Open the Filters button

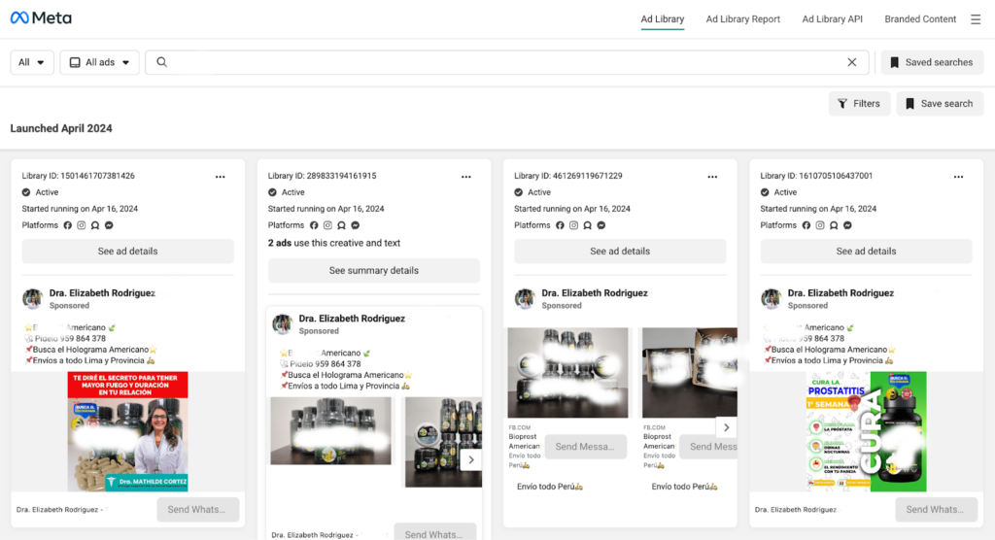859,104
